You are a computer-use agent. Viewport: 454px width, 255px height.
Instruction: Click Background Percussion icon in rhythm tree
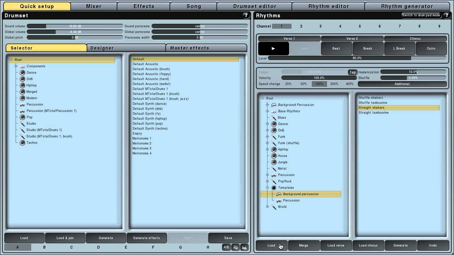(x=274, y=105)
